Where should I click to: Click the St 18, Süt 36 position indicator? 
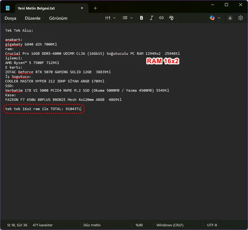[17, 225]
